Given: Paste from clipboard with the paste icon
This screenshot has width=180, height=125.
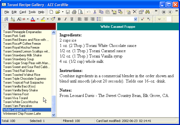Looking at the screenshot, I should pyautogui.click(x=107, y=12).
